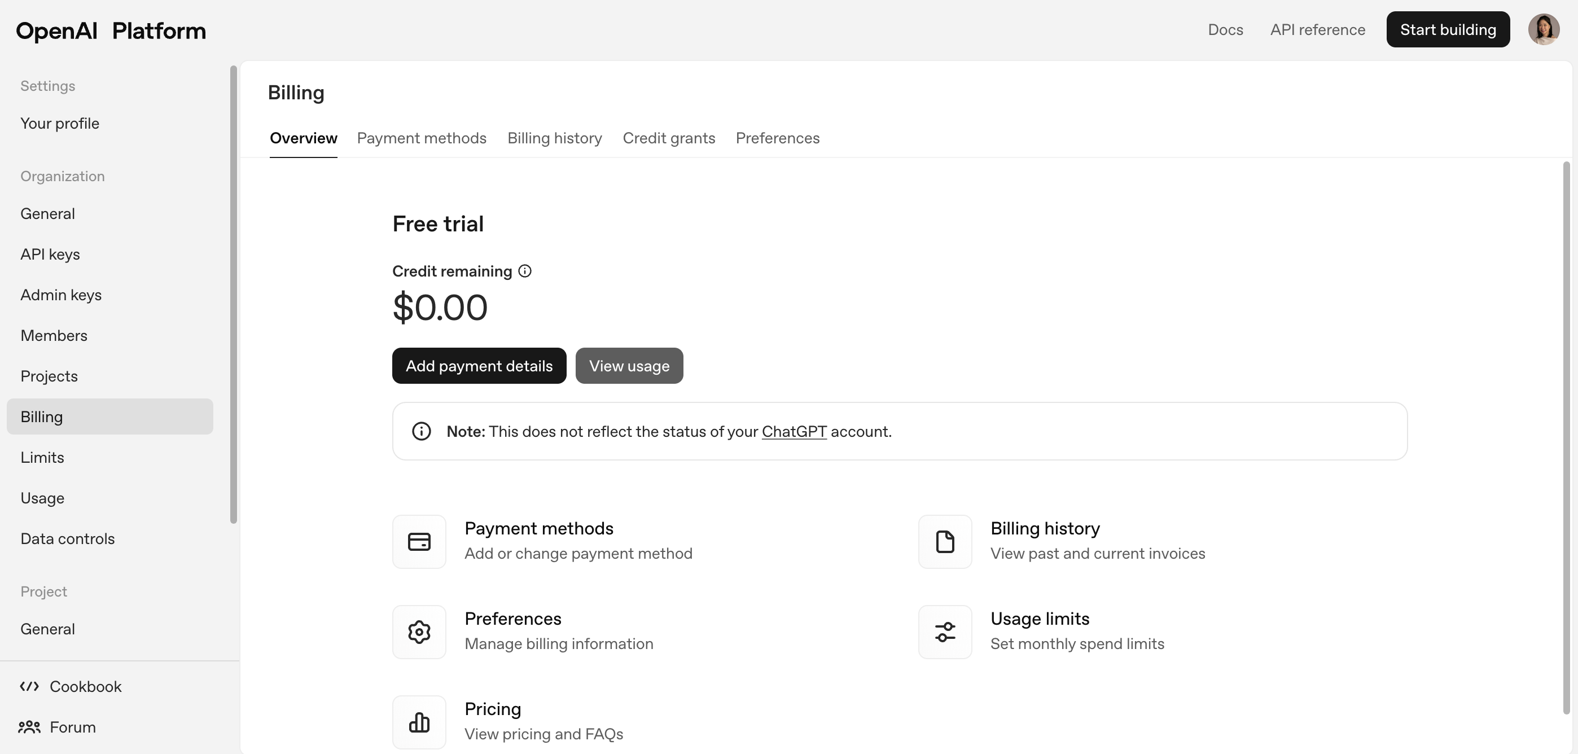Open Cookbook via the code icon
1578x754 pixels.
(x=29, y=686)
